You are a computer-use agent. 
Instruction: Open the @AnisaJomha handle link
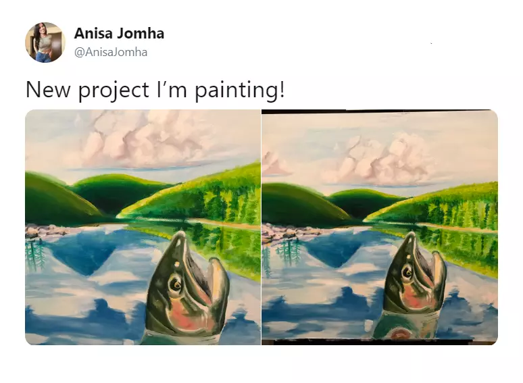(111, 52)
